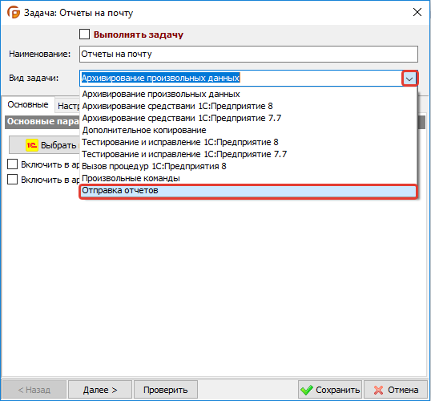The image size is (431, 401).
Task: Open the Вид задачи dropdown arrow
Action: [409, 79]
